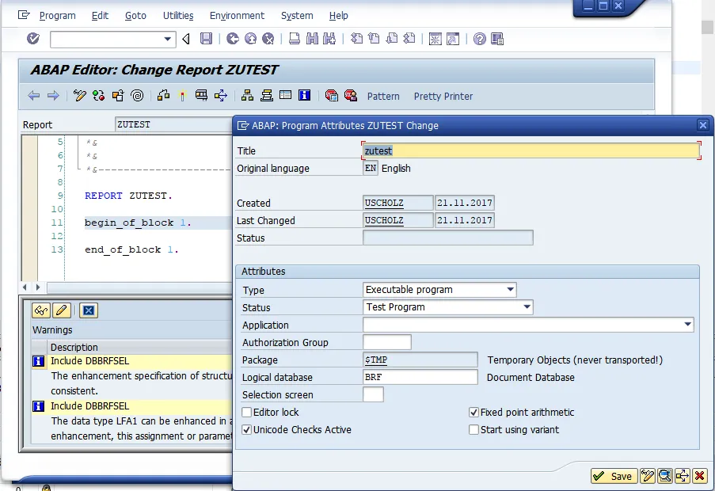Click the Direct Processing test icon
Viewport: 715px width, 491px height.
pos(201,95)
